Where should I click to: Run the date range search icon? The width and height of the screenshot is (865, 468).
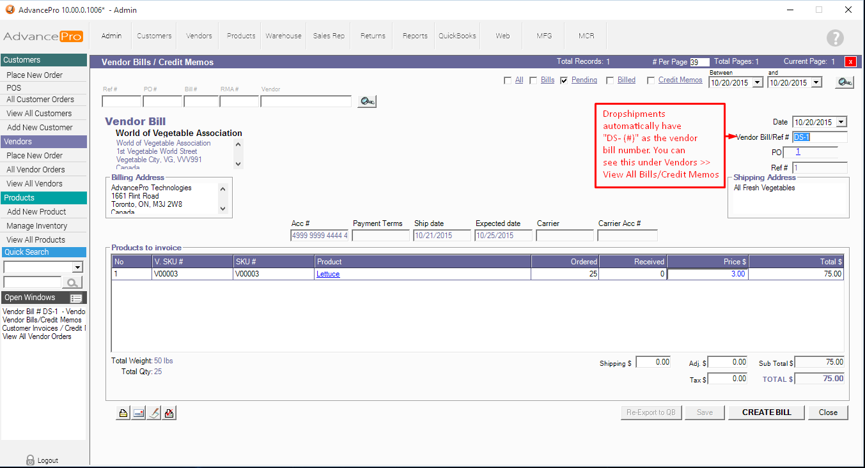pyautogui.click(x=844, y=82)
